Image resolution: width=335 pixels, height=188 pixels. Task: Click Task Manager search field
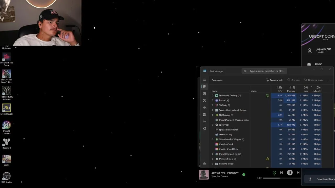coord(264,71)
